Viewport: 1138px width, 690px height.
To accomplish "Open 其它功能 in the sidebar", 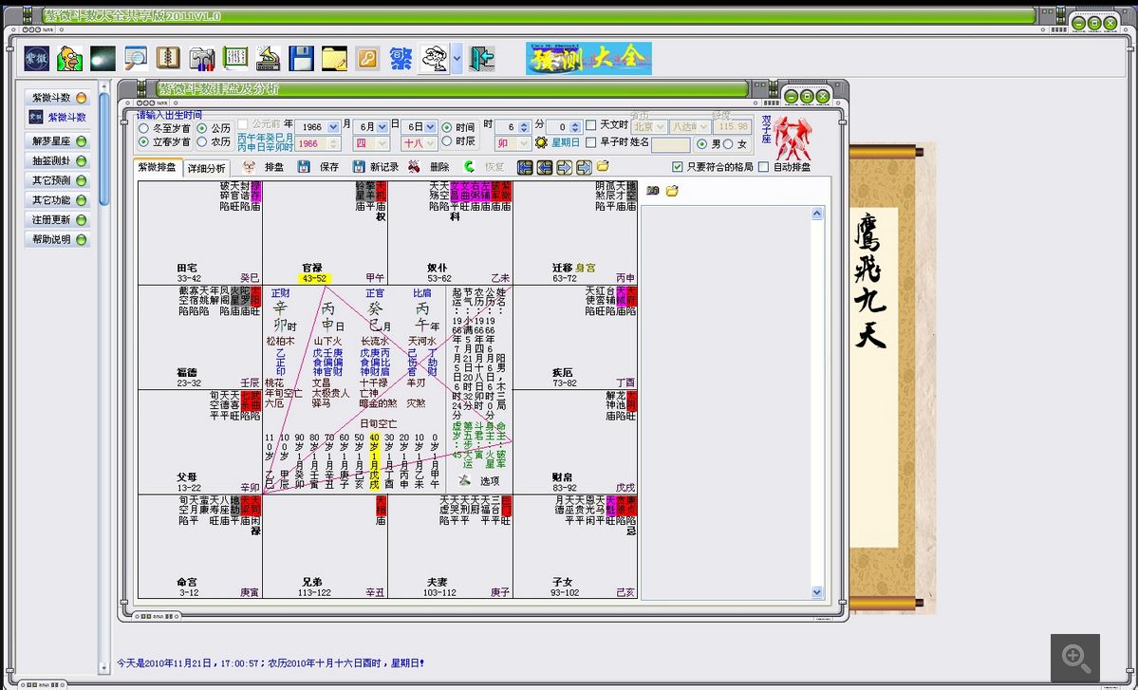I will click(x=58, y=199).
